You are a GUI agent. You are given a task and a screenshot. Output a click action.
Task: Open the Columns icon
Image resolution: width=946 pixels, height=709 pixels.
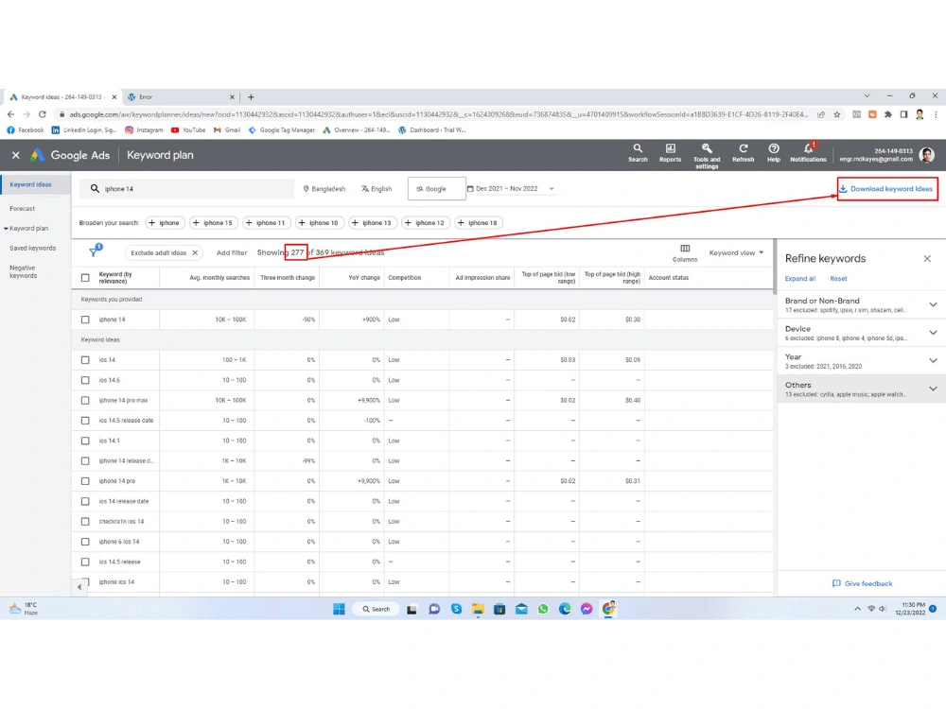[685, 252]
